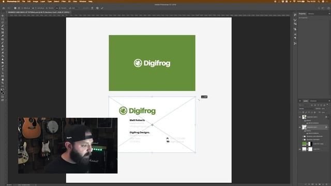Image resolution: width=331 pixels, height=186 pixels.
Task: Switch to warp mode icon
Action: pos(92,8)
